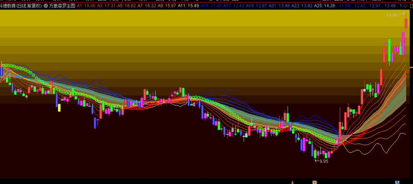This screenshot has width=413, height=184.
Task: Click the blue 财 finance marker icon
Action: (x=398, y=182)
